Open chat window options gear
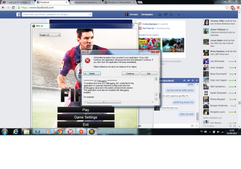 (193, 80)
